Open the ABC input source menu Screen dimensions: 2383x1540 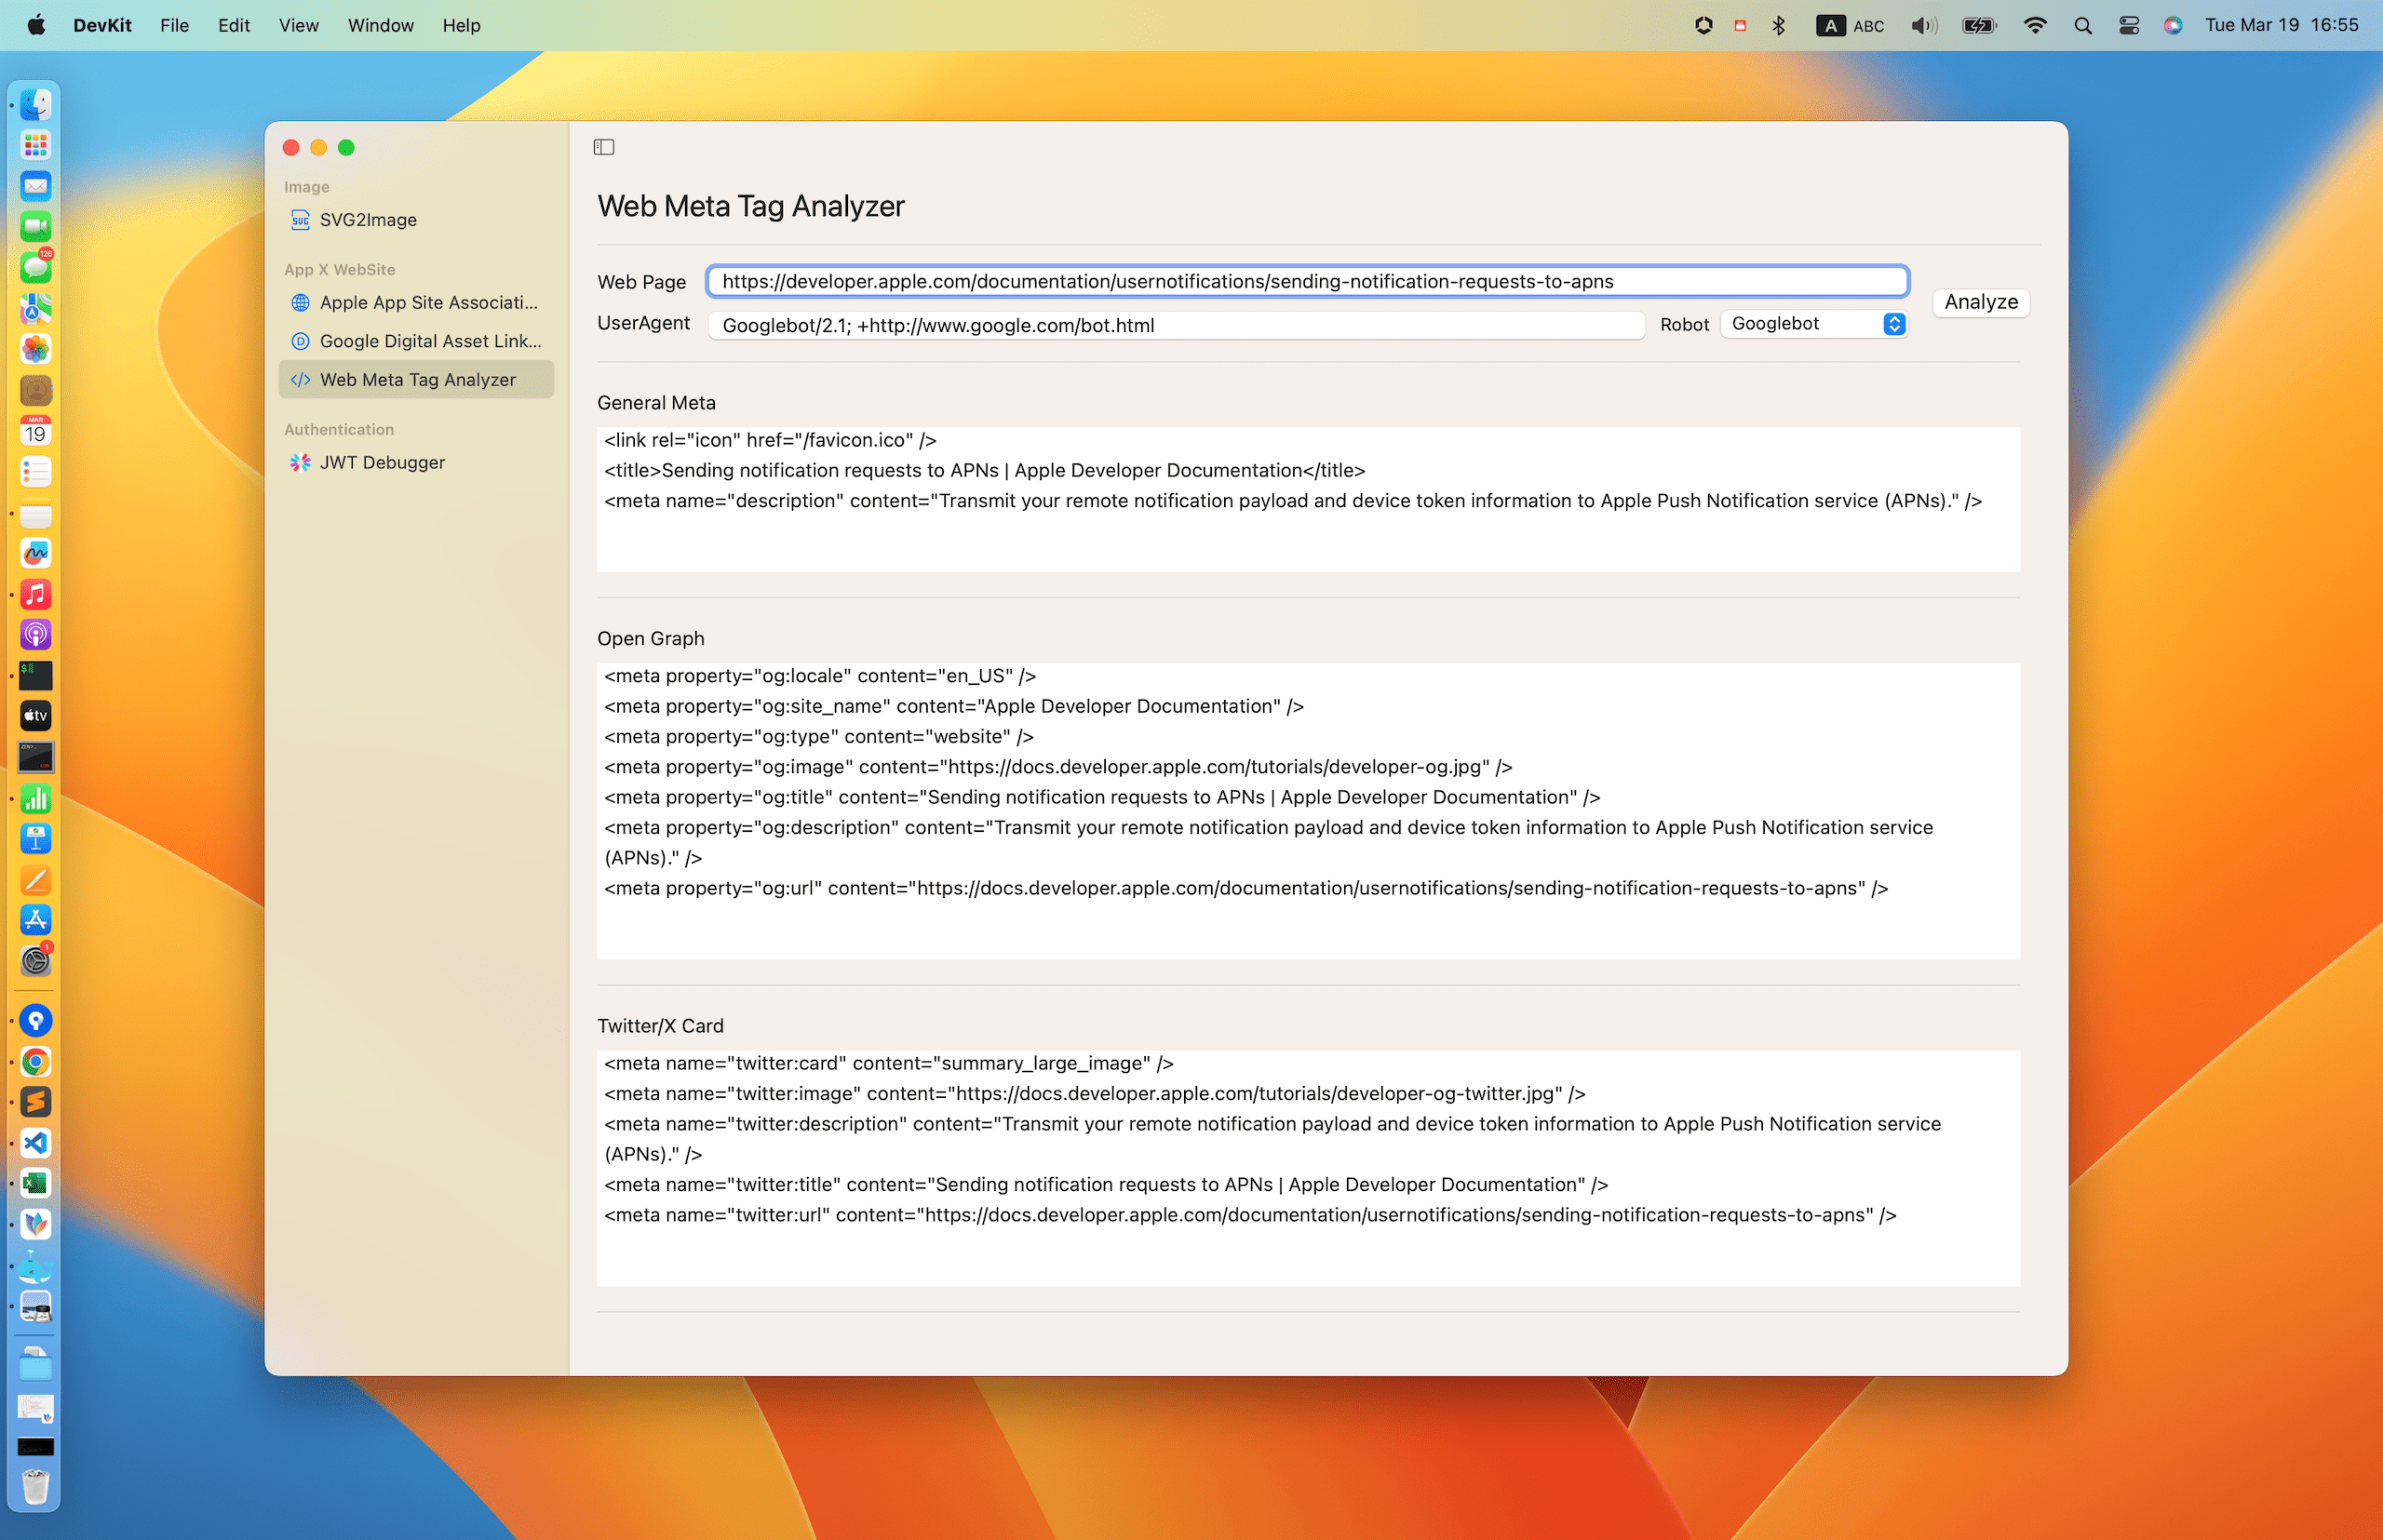point(1850,25)
